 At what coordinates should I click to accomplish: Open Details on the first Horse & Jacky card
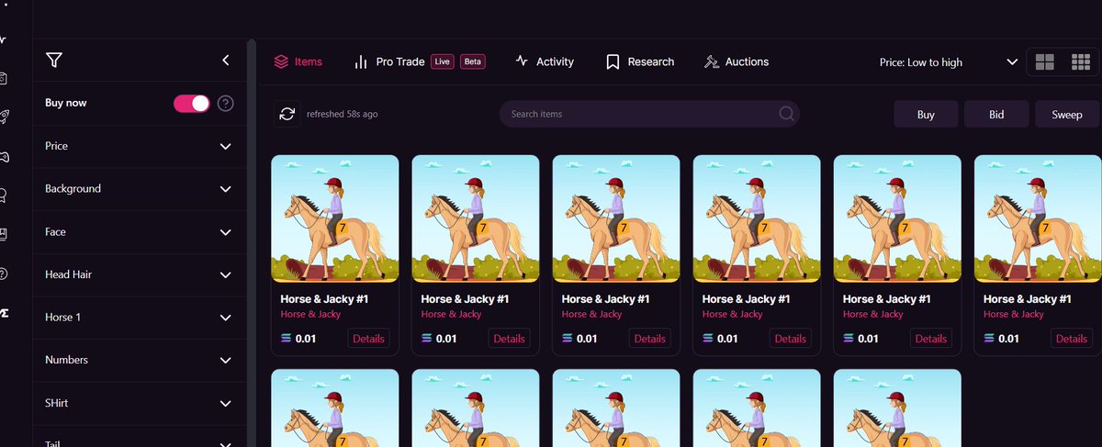click(368, 339)
